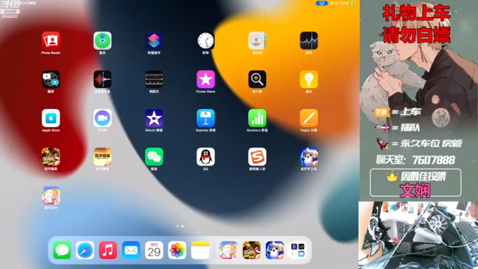Viewport: 478px width, 269px height.
Task: Open the Sogou input method app
Action: pos(257,157)
